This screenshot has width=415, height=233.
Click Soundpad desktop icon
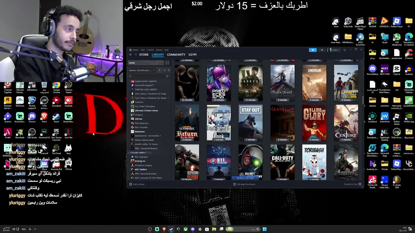(x=56, y=102)
